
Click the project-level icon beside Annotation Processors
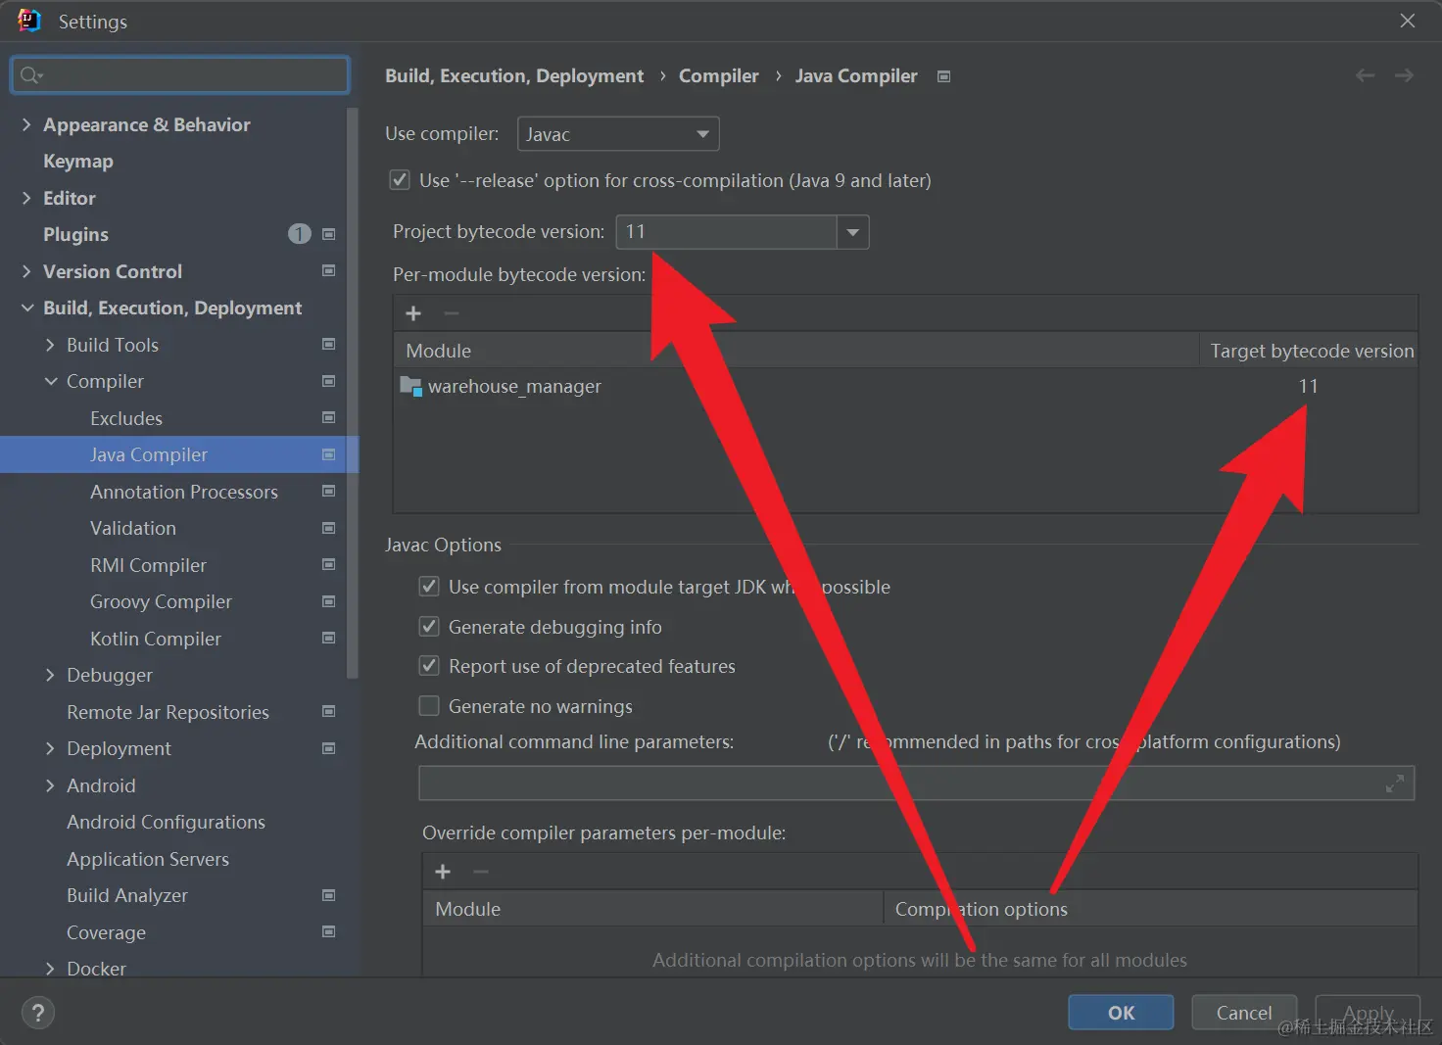[329, 491]
